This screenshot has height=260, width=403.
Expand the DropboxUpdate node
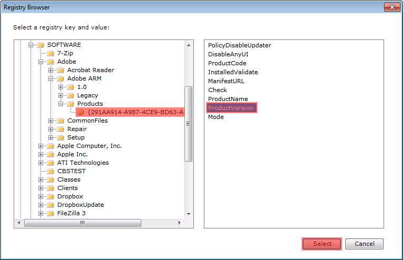point(40,205)
